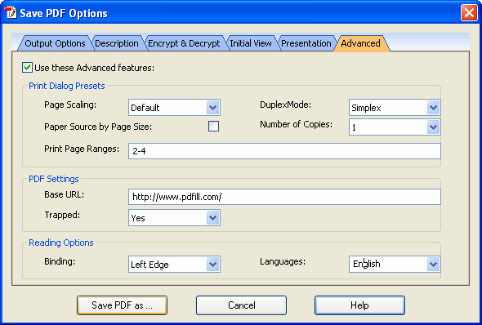Click the PDFill icon in title bar
The width and height of the screenshot is (482, 325).
point(11,13)
